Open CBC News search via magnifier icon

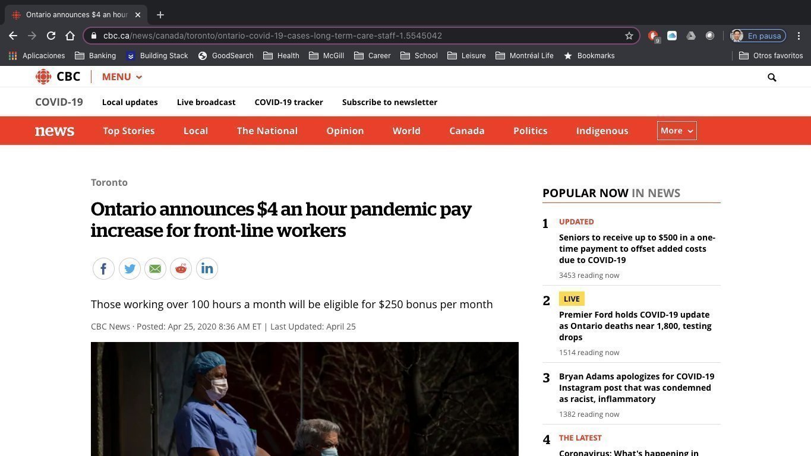[x=771, y=77]
